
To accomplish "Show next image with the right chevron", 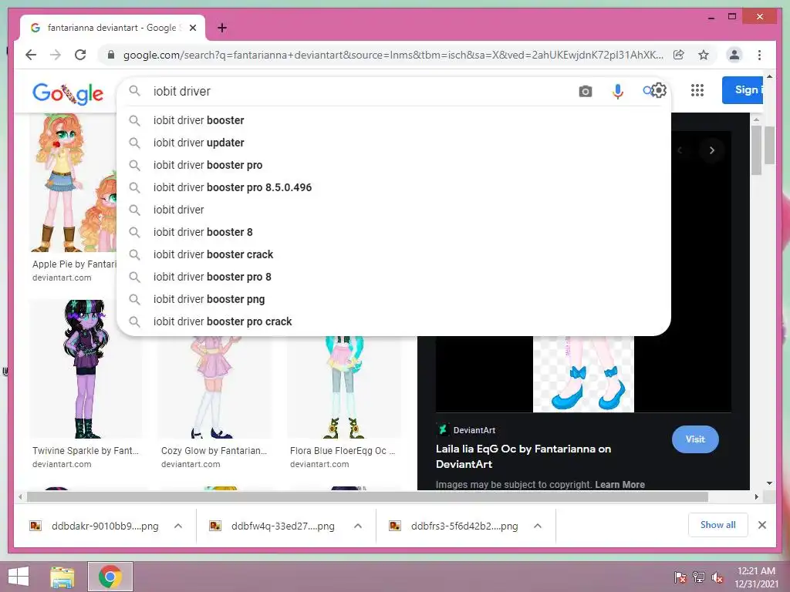I will (711, 150).
